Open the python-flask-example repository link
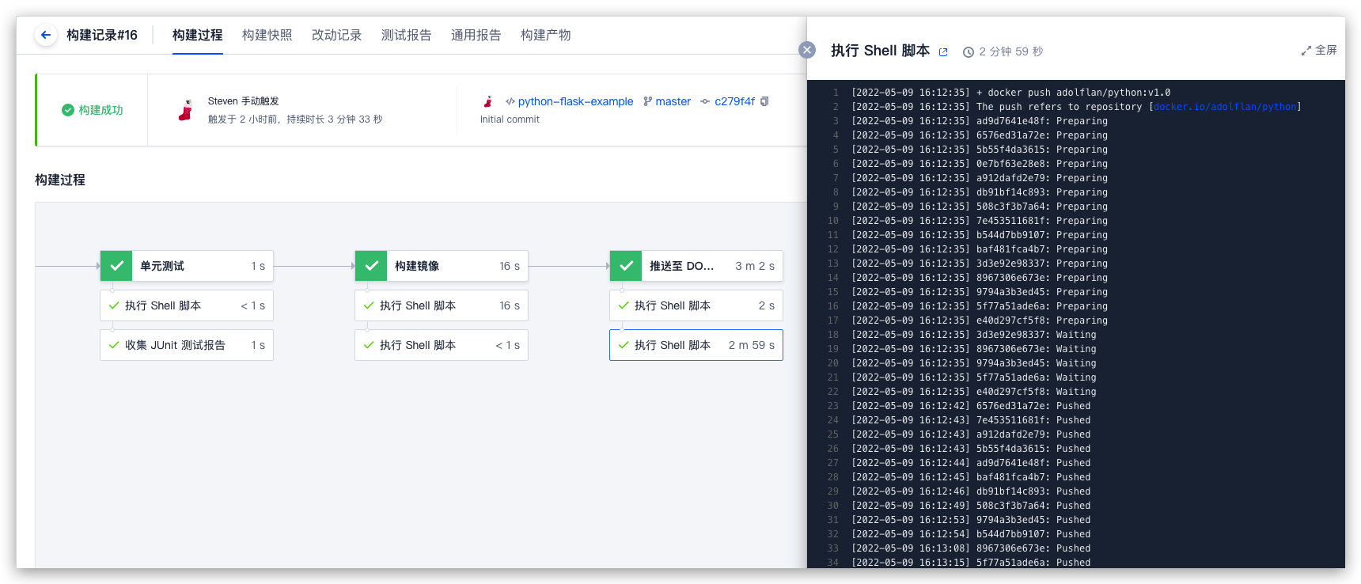Screen dimensions: 1361x584 (575, 101)
